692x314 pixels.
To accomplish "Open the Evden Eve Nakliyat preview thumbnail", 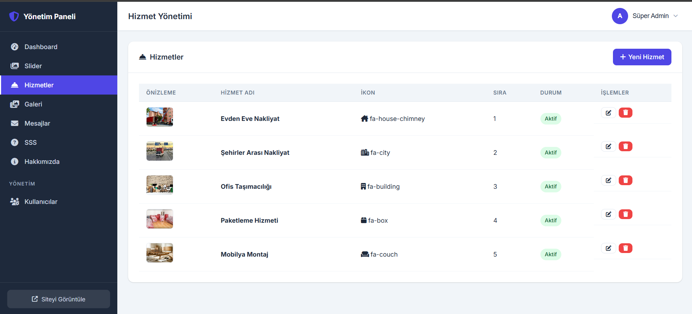I will (x=160, y=117).
